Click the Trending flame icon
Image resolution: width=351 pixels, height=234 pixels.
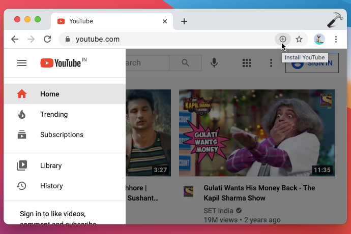point(22,114)
